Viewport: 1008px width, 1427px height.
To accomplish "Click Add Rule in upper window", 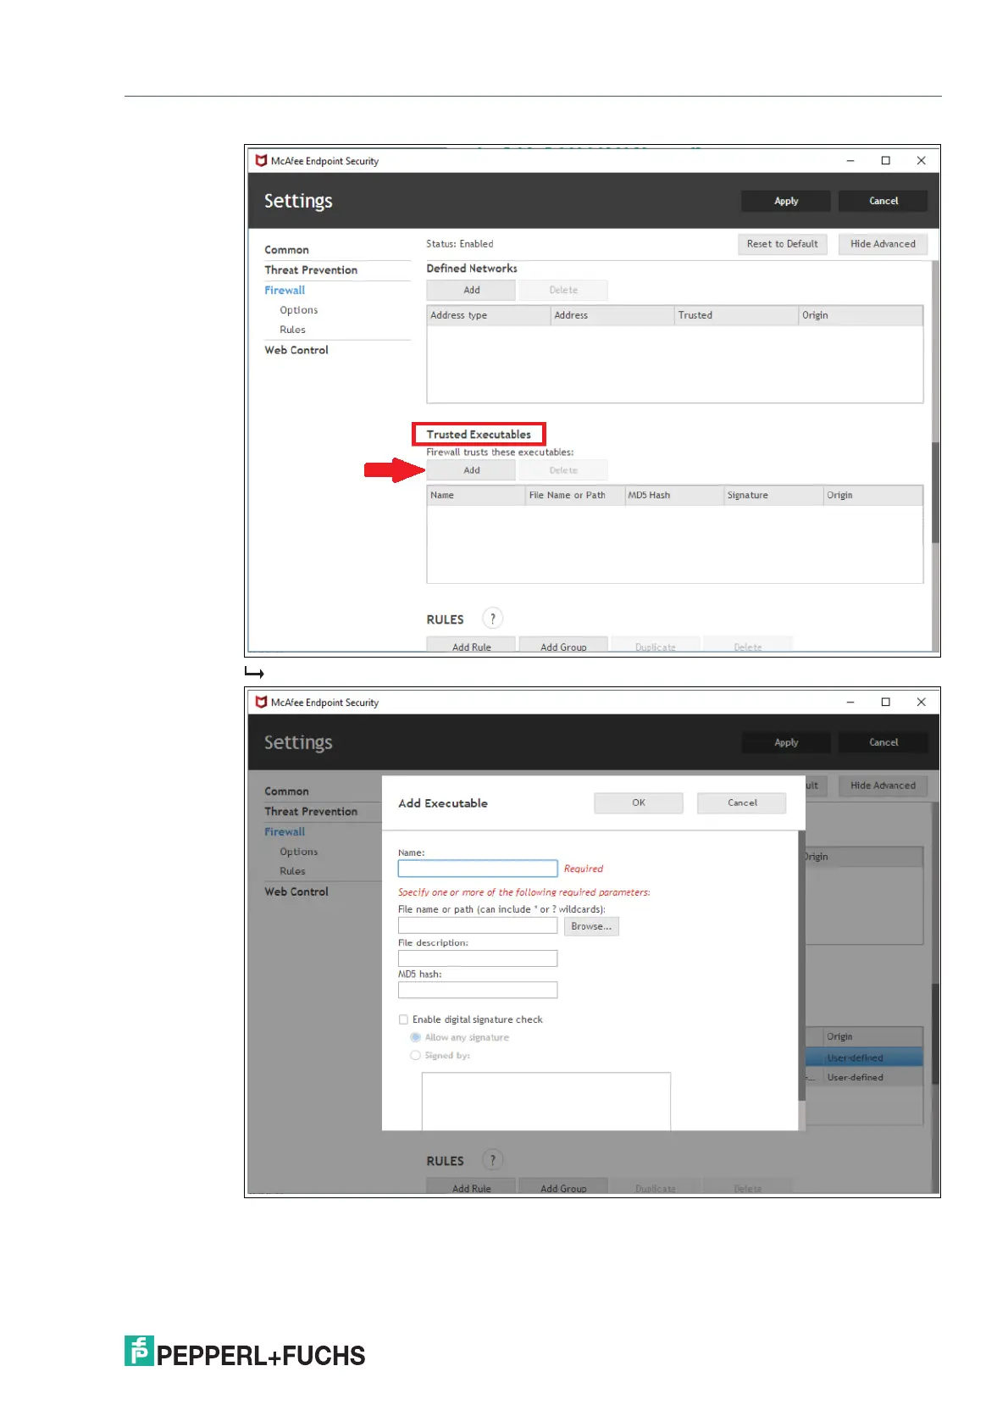I will pyautogui.click(x=471, y=646).
